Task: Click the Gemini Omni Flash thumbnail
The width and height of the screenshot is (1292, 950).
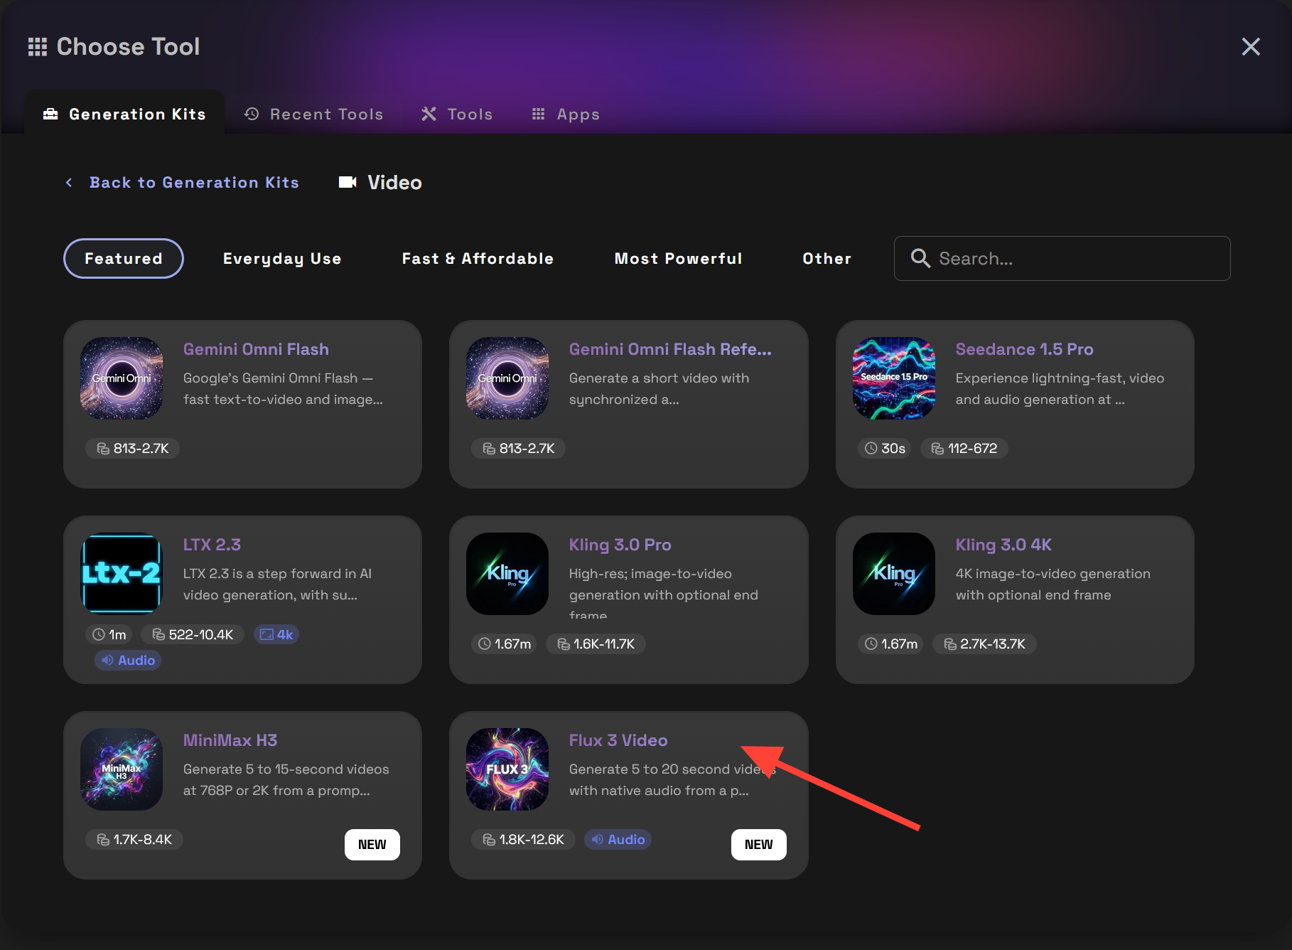Action: click(122, 378)
